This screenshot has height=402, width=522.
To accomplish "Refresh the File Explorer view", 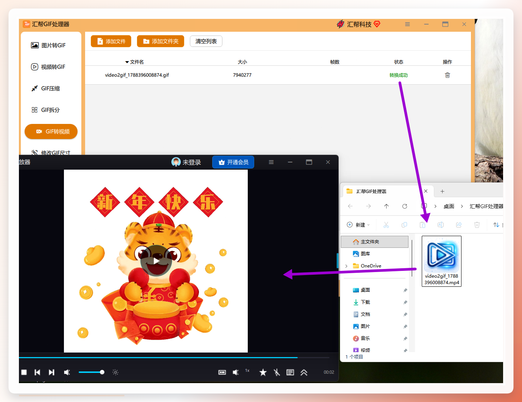I will point(405,206).
